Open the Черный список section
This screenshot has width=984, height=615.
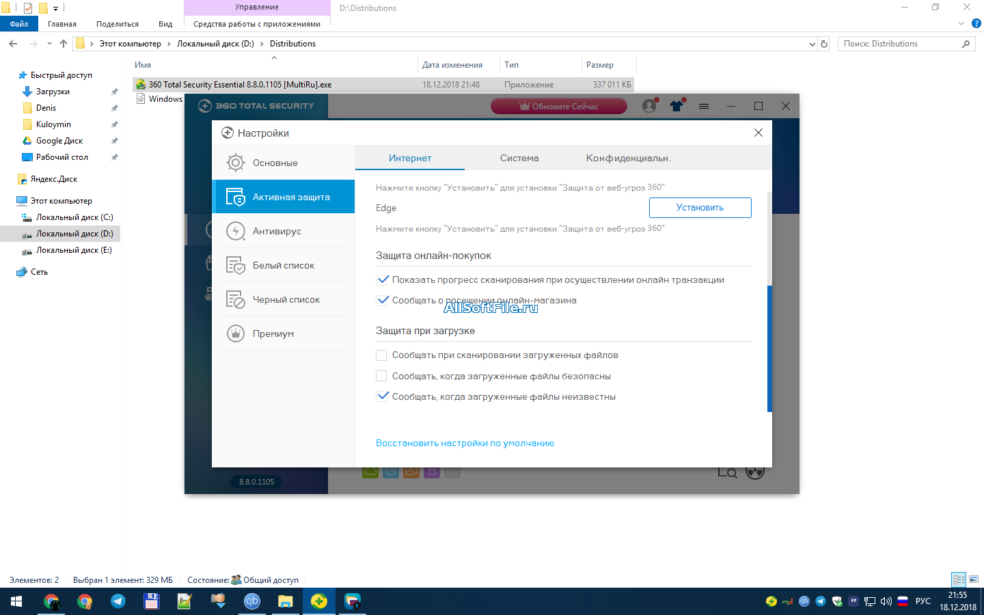point(283,299)
